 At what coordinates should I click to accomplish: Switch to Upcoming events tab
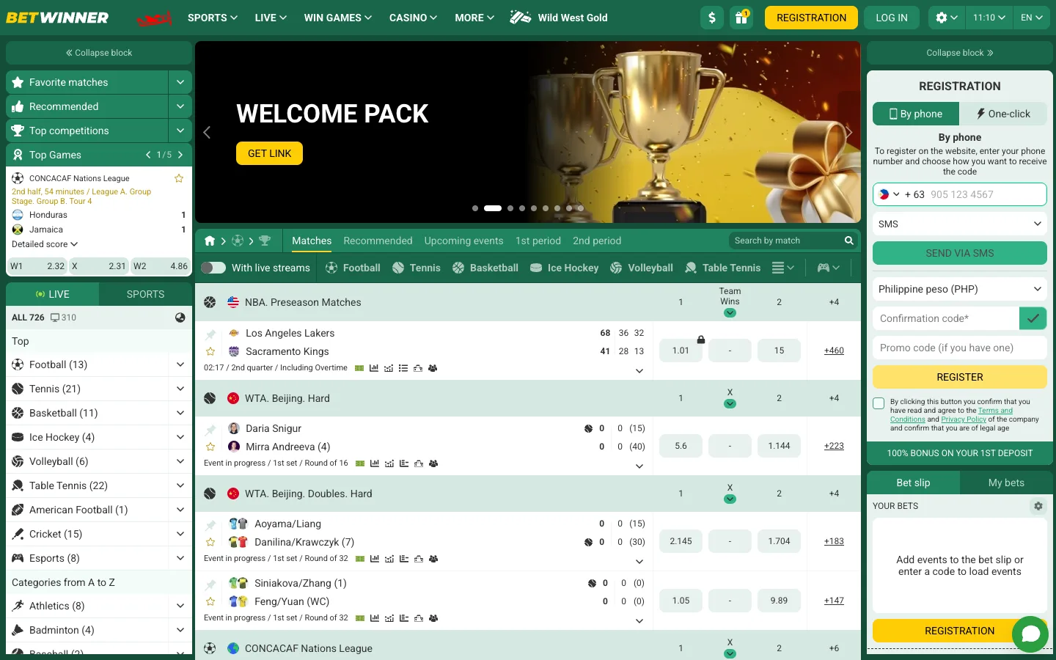click(x=463, y=241)
